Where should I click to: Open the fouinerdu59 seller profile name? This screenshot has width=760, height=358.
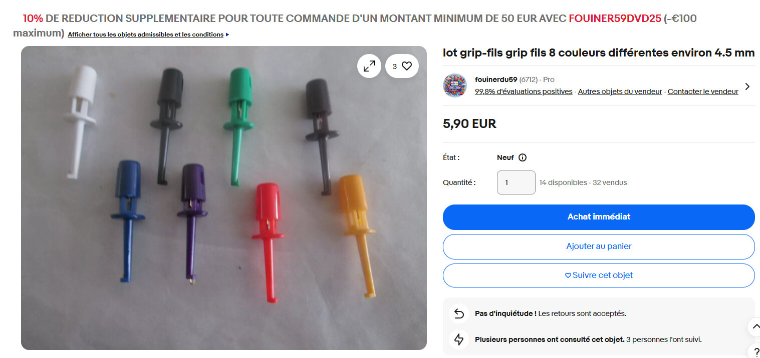coord(495,79)
